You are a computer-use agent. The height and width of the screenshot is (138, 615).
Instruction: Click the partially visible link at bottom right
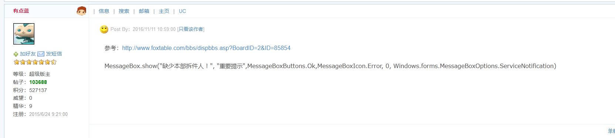tap(611, 131)
